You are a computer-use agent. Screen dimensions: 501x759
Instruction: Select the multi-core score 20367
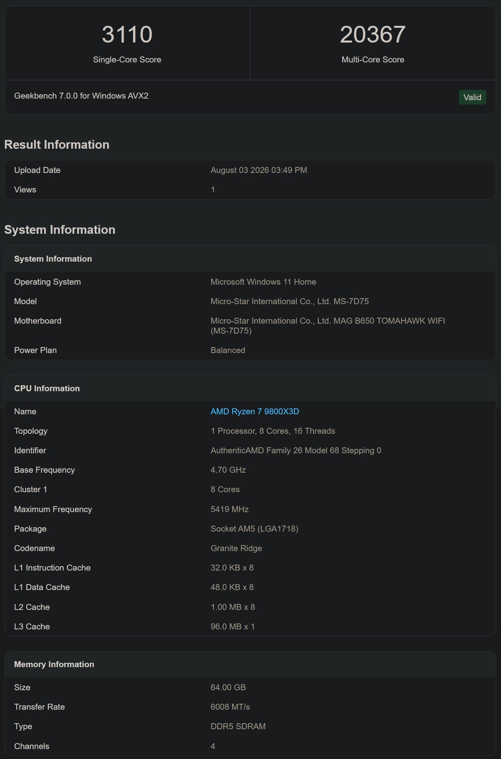coord(373,34)
